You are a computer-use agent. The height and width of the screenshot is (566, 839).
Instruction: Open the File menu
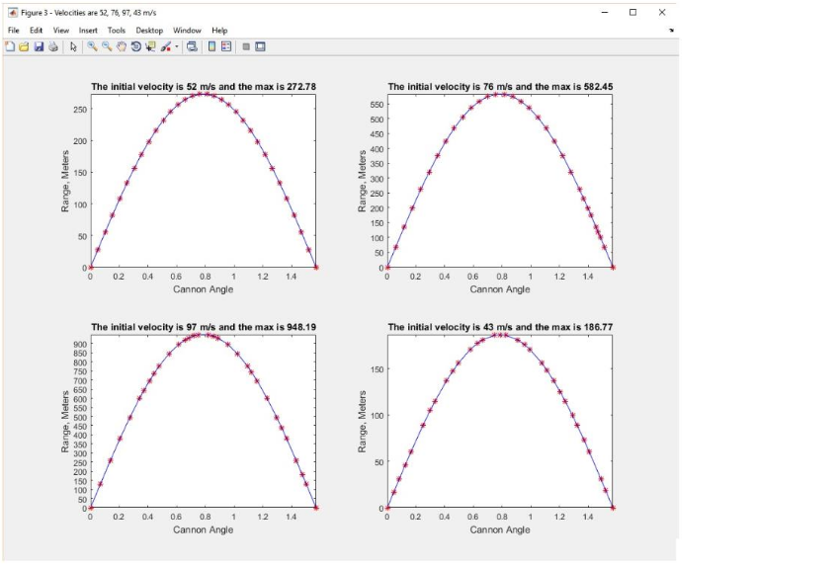tap(14, 31)
